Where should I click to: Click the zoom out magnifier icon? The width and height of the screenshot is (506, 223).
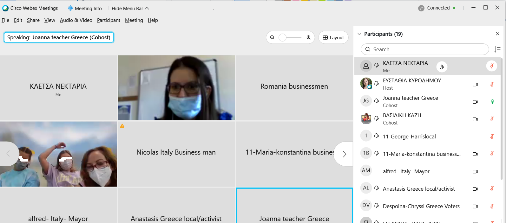(x=272, y=37)
